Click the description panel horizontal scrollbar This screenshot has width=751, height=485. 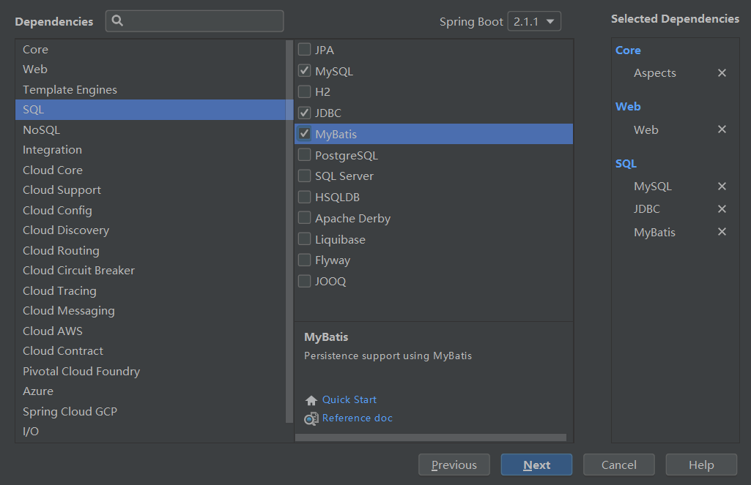[431, 437]
